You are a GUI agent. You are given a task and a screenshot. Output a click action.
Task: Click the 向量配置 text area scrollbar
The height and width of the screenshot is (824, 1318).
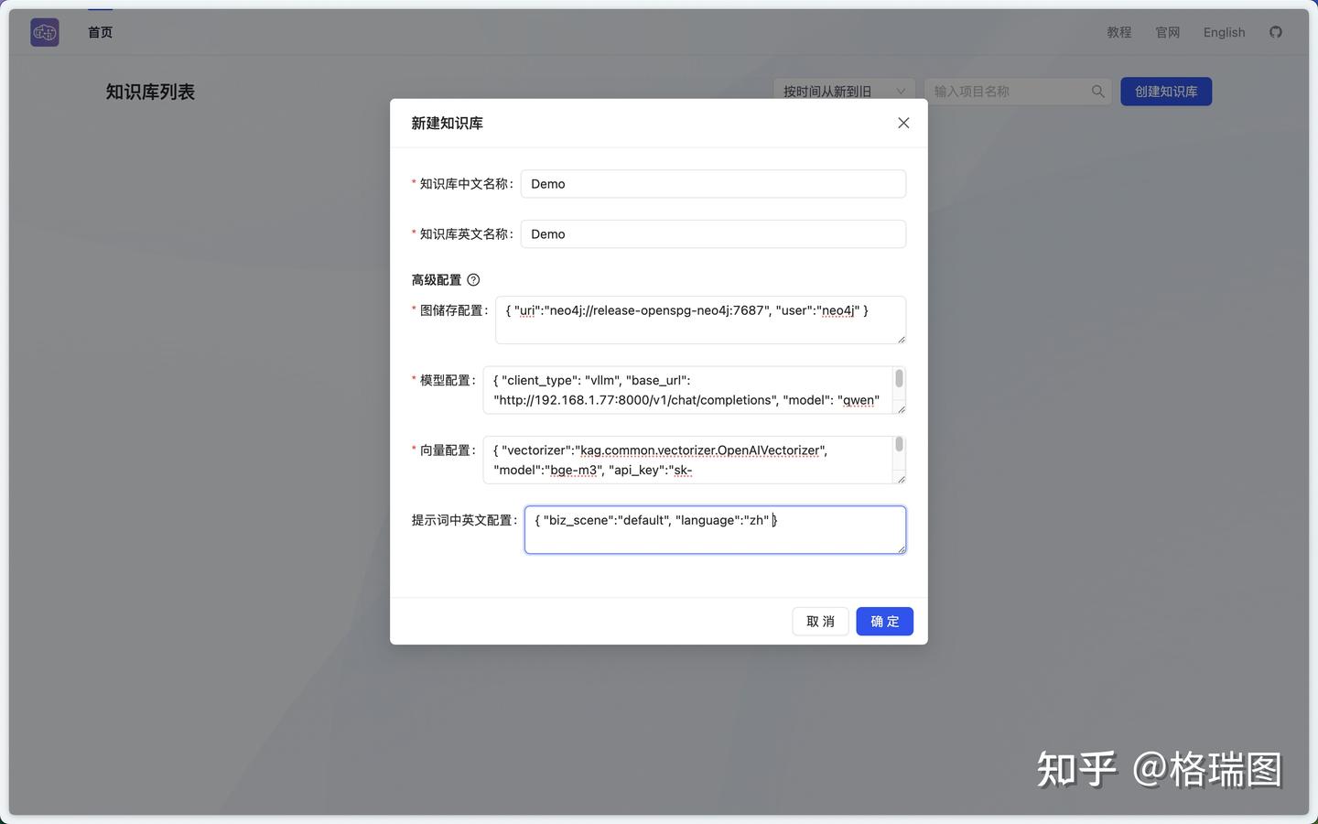pyautogui.click(x=900, y=444)
